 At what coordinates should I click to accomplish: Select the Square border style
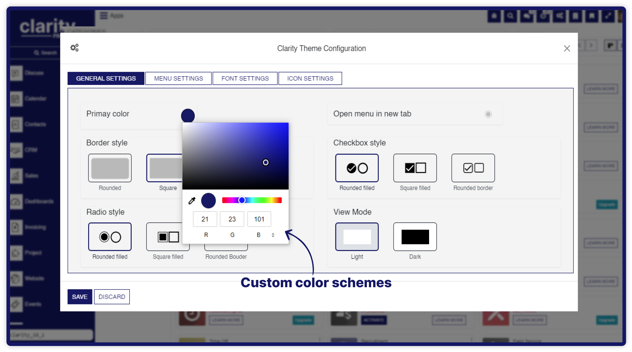(x=165, y=168)
